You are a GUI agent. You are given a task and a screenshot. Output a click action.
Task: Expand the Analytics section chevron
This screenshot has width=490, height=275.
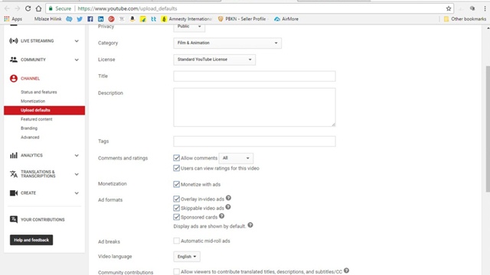77,155
